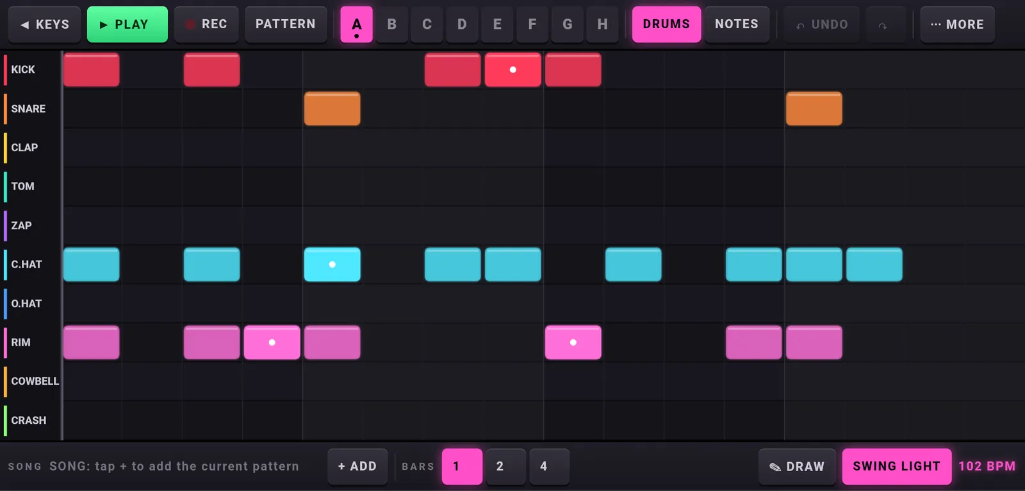Switch to pattern D

pyautogui.click(x=462, y=24)
